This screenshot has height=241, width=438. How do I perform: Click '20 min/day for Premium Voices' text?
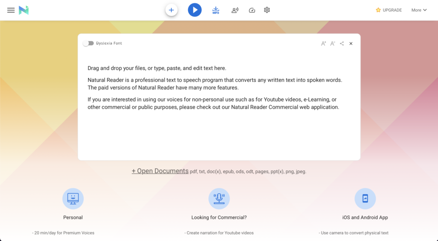pos(63,232)
